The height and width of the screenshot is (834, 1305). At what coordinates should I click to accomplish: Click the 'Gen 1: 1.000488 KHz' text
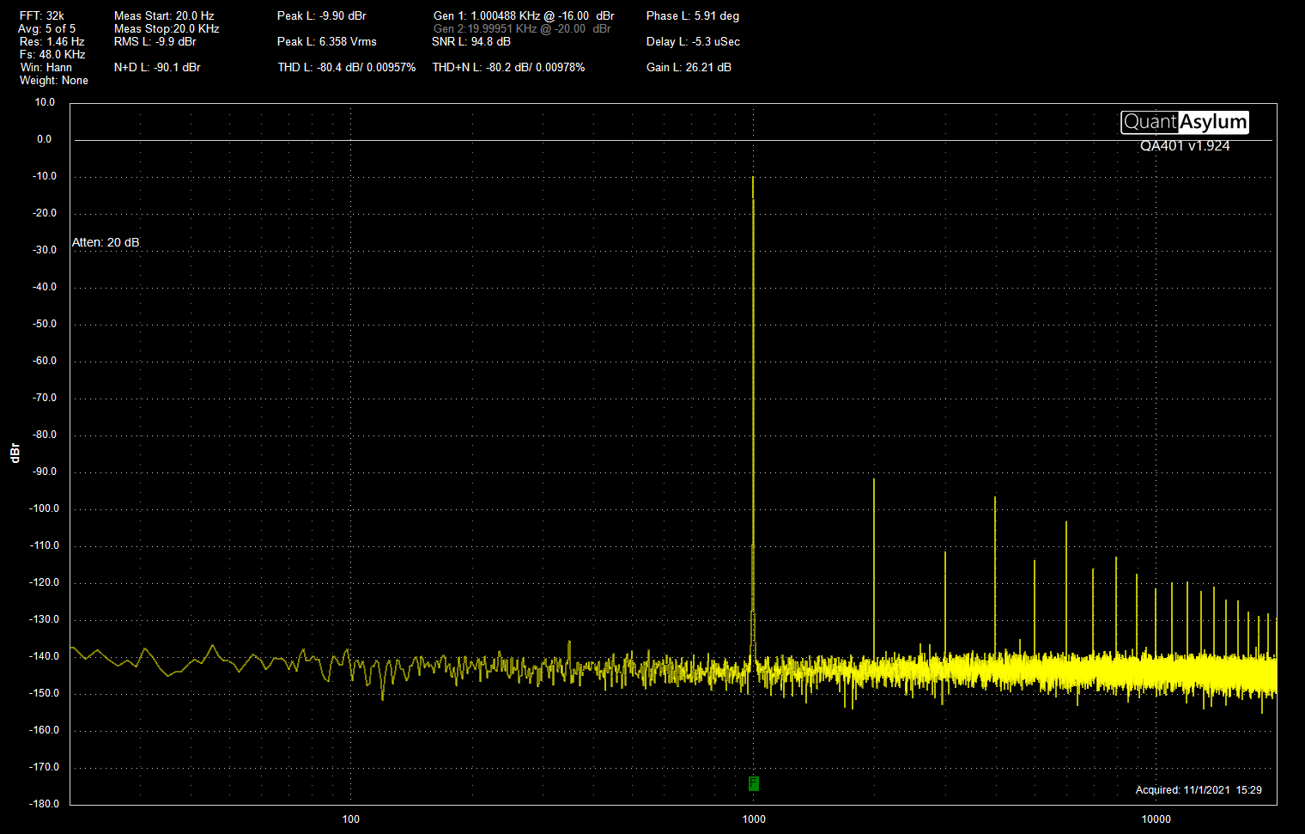(x=487, y=15)
